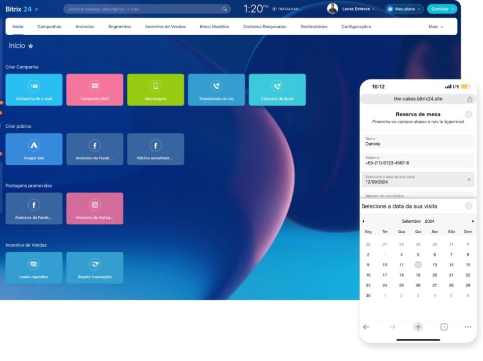483x361 pixels.
Task: Open the Contatos Bloqueados tab
Action: pos(265,27)
